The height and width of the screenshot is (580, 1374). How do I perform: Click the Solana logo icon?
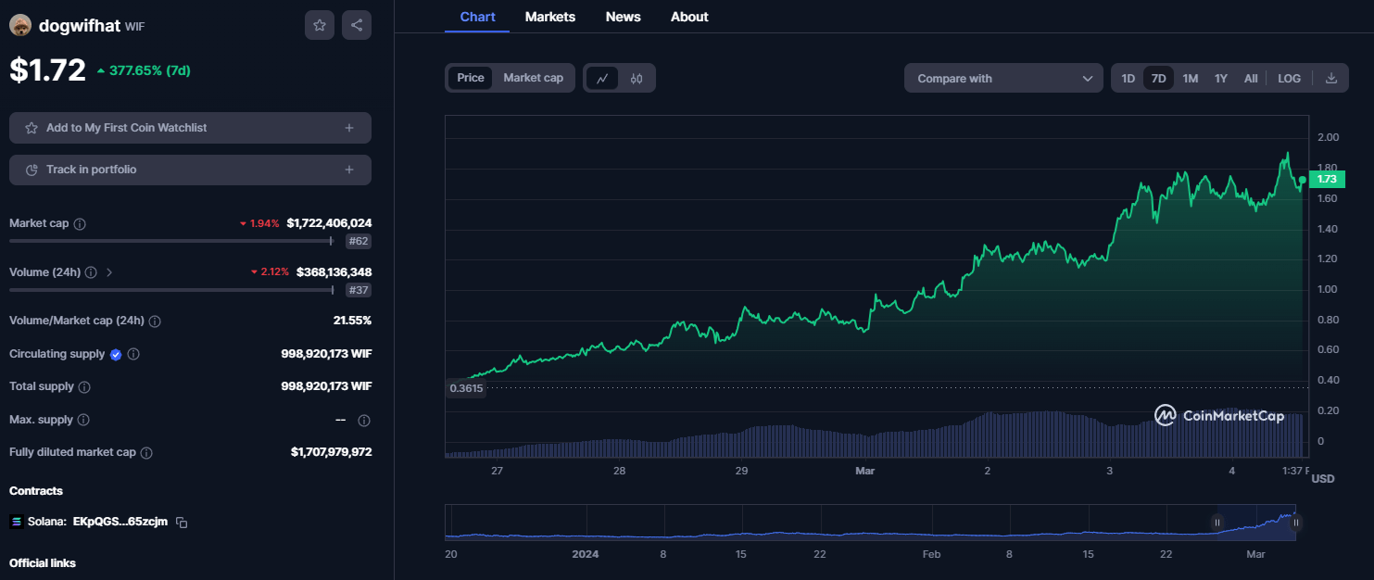[16, 522]
